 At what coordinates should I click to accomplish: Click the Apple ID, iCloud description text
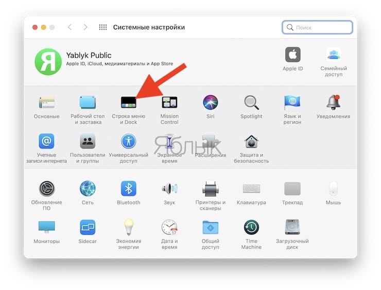pos(119,64)
